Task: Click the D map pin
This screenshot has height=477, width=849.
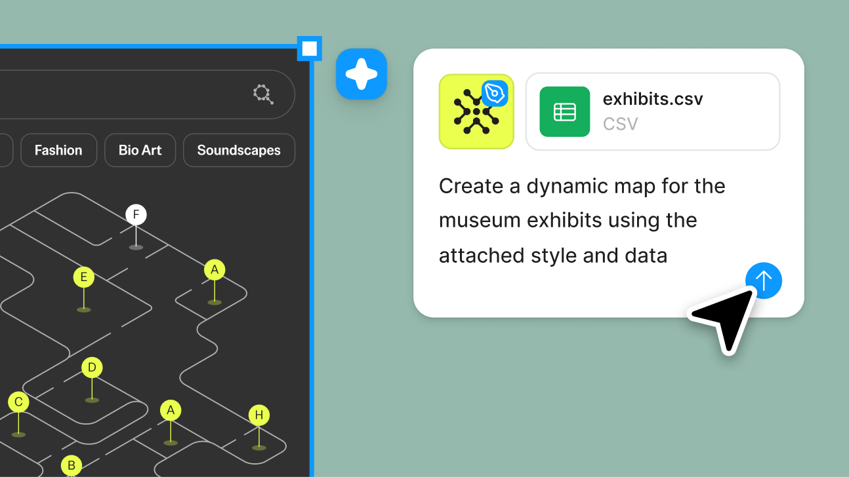Action: point(92,368)
